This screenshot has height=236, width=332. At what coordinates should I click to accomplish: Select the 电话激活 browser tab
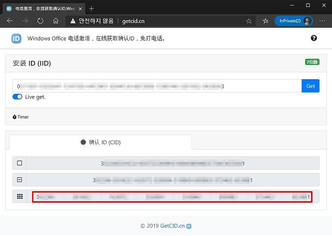tap(44, 9)
